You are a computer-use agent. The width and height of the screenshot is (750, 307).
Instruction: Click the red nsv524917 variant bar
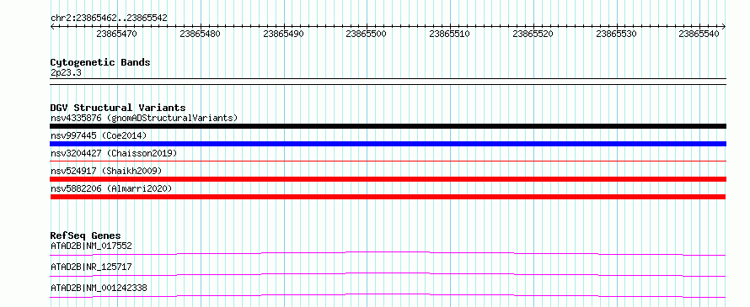click(388, 179)
